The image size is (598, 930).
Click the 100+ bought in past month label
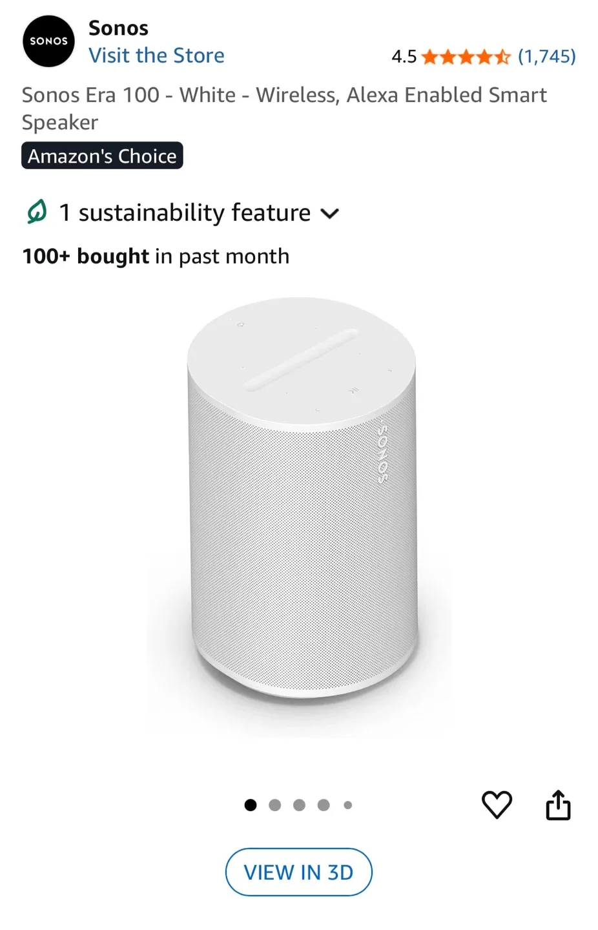(155, 256)
